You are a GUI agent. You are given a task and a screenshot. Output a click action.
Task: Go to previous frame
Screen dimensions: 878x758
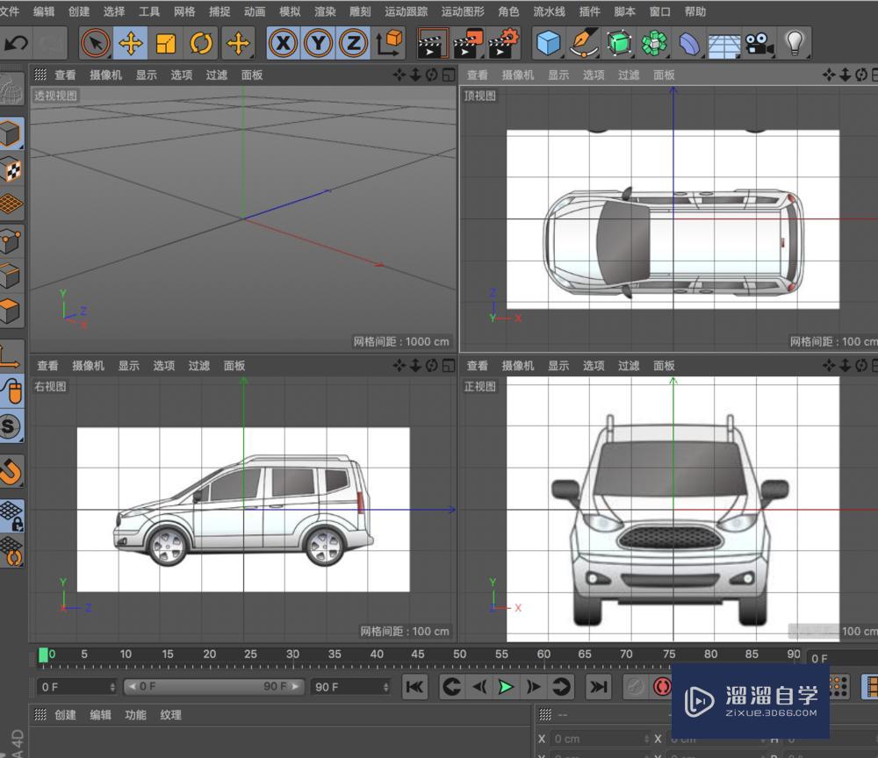click(x=479, y=687)
